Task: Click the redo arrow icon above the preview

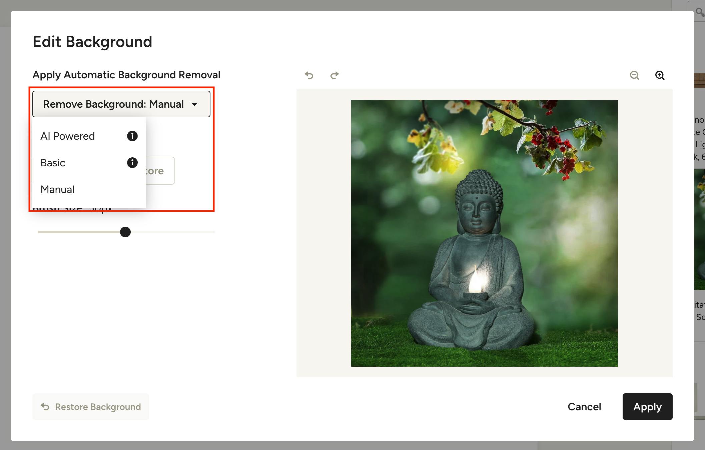Action: tap(334, 75)
